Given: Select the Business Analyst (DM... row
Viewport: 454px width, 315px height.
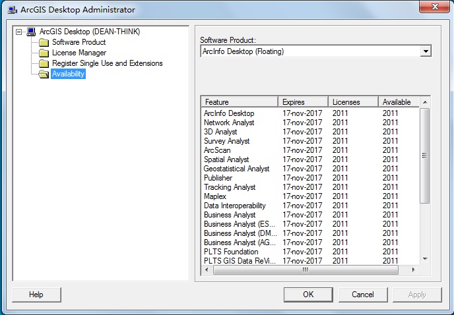Looking at the screenshot, I should pyautogui.click(x=310, y=233).
